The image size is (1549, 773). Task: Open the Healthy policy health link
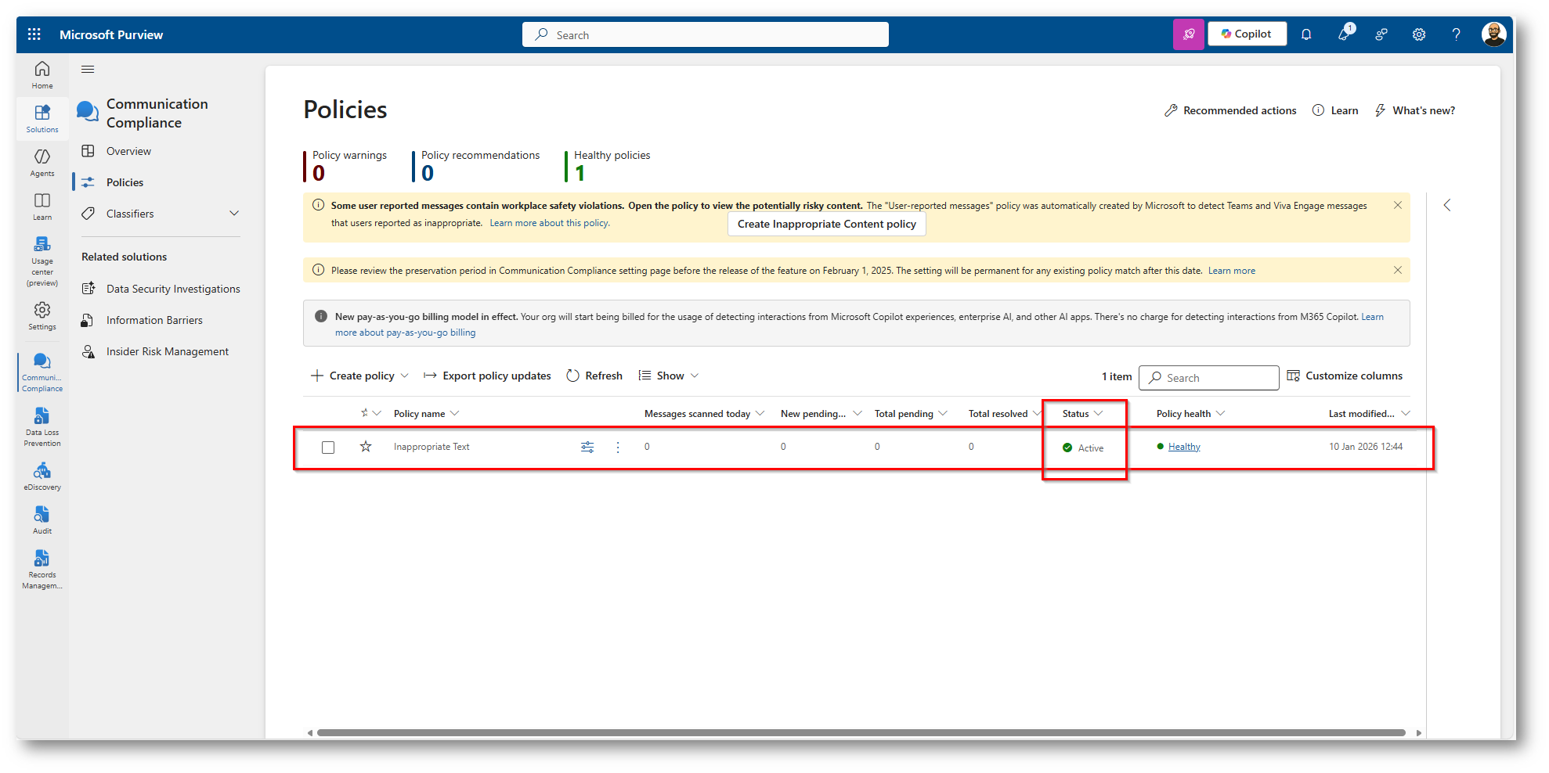(1184, 447)
